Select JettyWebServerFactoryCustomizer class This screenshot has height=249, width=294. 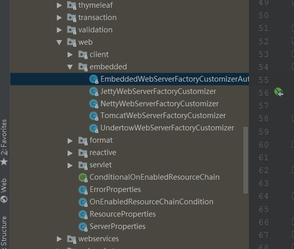pyautogui.click(x=158, y=91)
